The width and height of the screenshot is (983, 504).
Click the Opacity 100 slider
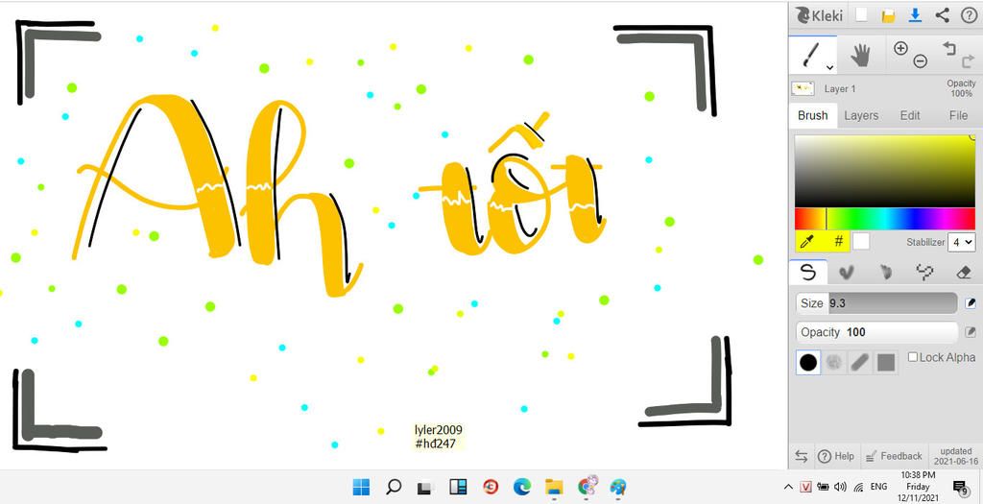point(876,332)
